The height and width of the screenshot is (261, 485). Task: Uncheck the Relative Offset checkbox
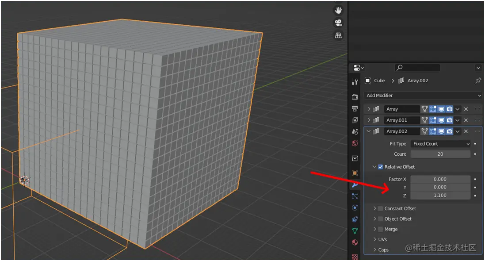(381, 167)
